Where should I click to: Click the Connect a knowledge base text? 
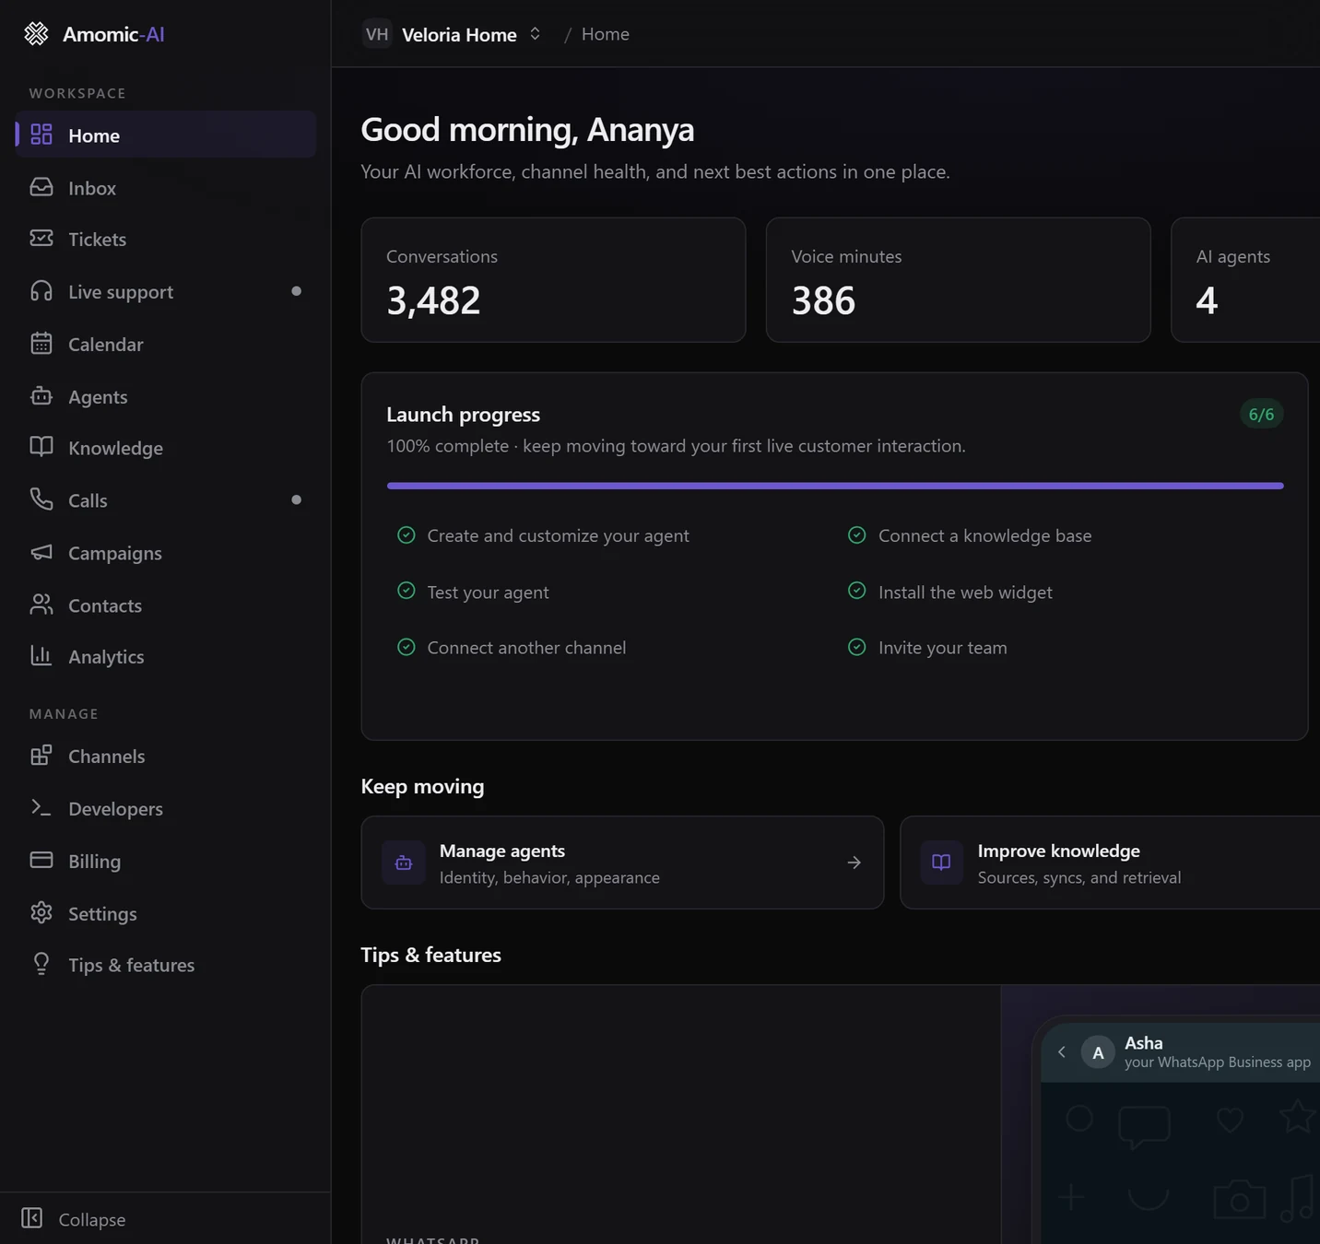click(x=984, y=535)
